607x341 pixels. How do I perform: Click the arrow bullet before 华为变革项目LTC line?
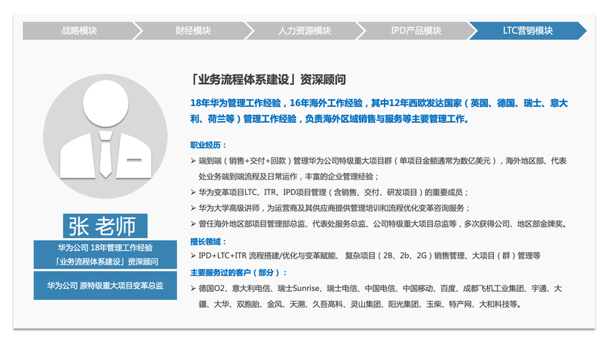click(193, 192)
